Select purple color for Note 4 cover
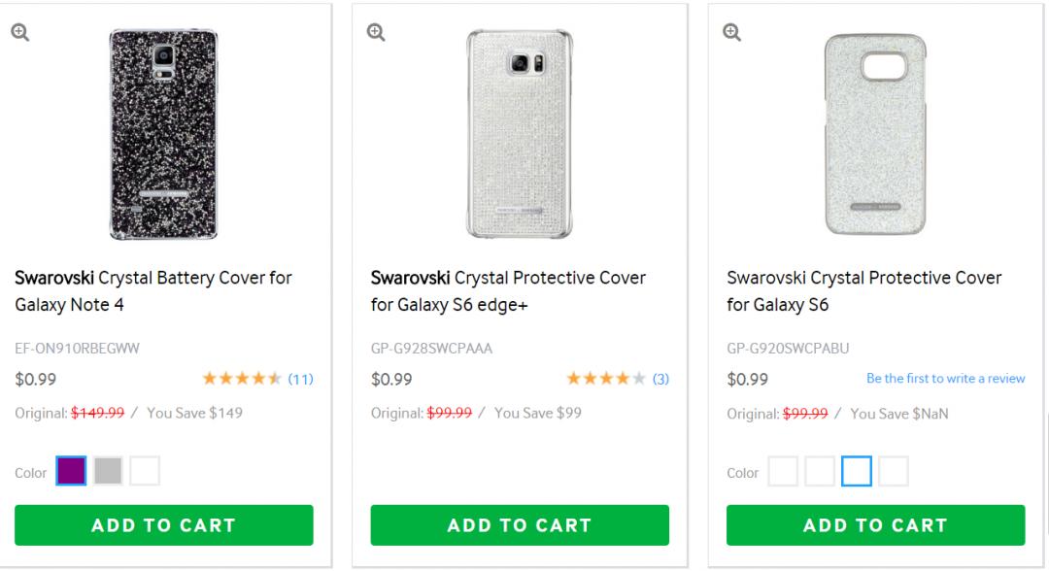 coord(71,472)
